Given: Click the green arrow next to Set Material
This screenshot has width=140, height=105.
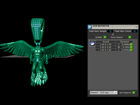Looking at the screenshot, I should pos(134,93).
